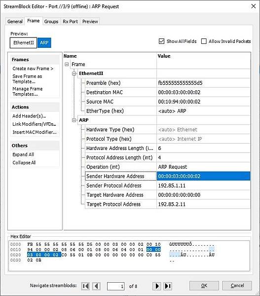Screen dimensions: 260x296
Task: Click Add Header(s) action link
Action: (29, 116)
